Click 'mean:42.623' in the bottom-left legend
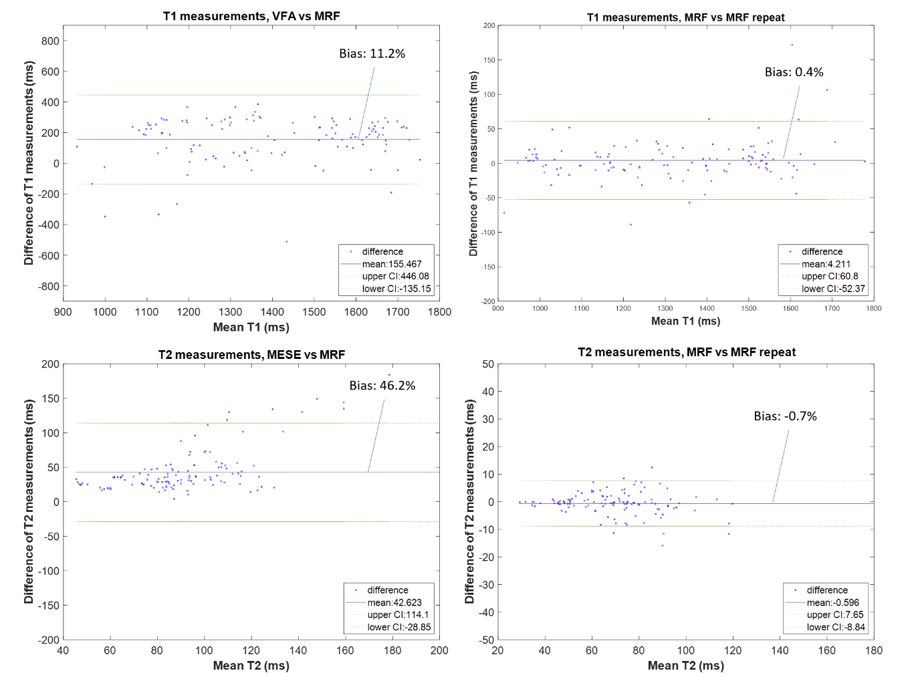Viewport: 920px width, 677px height. [394, 602]
